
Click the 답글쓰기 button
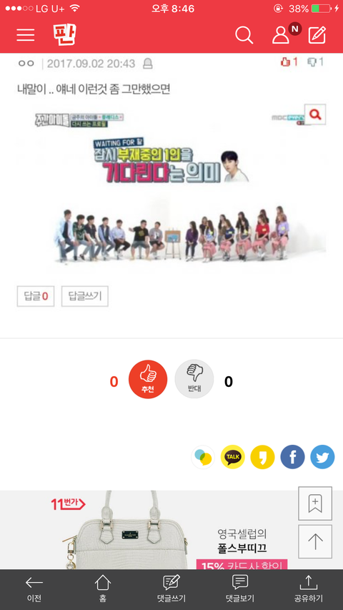coord(85,297)
